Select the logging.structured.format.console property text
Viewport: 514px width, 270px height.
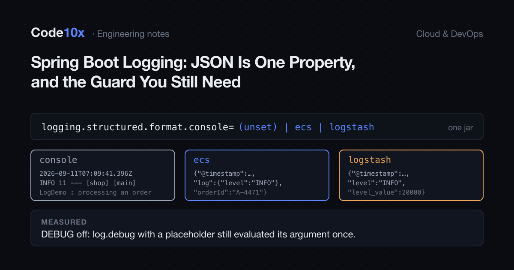click(137, 127)
